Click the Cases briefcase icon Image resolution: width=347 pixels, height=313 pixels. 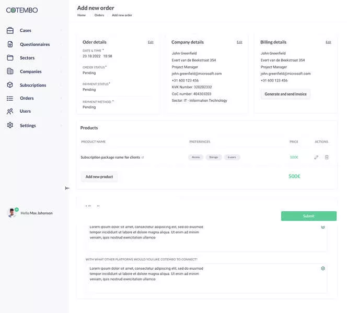(10, 30)
